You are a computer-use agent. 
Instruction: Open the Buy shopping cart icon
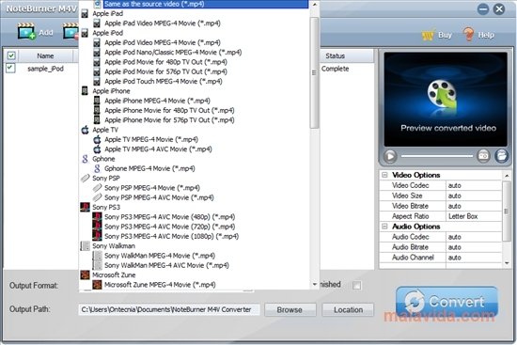click(429, 35)
